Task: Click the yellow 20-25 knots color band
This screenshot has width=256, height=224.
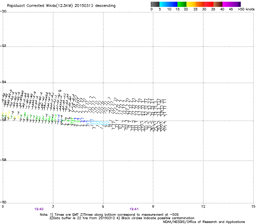Action: point(191,4)
